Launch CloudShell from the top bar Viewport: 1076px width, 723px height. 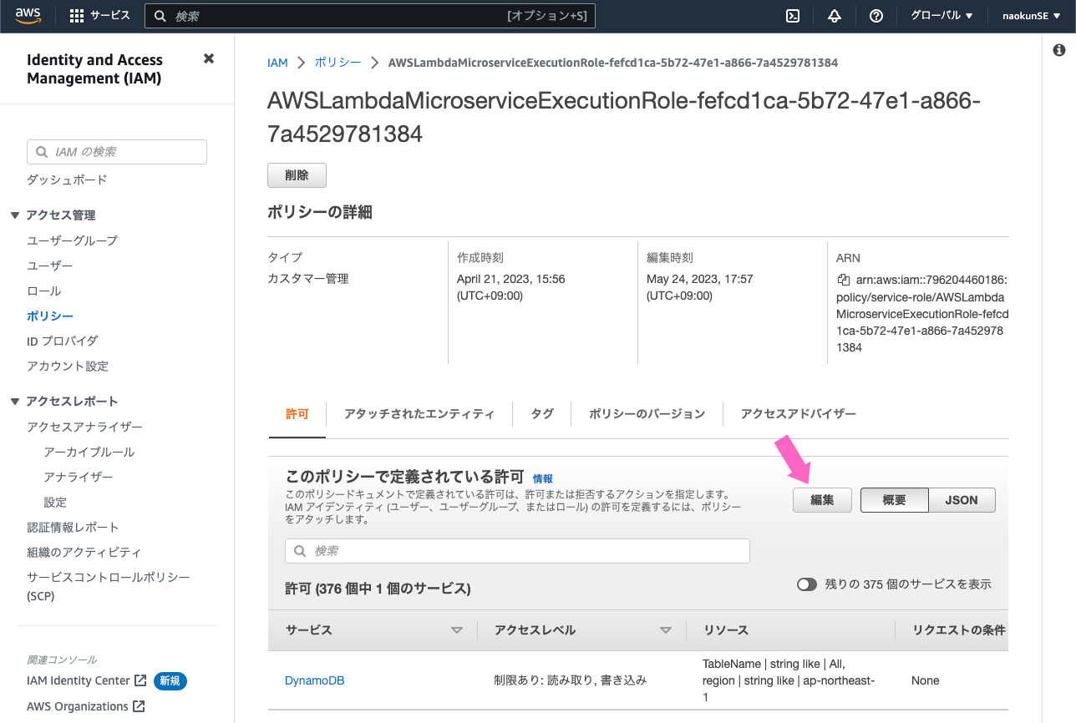tap(794, 16)
